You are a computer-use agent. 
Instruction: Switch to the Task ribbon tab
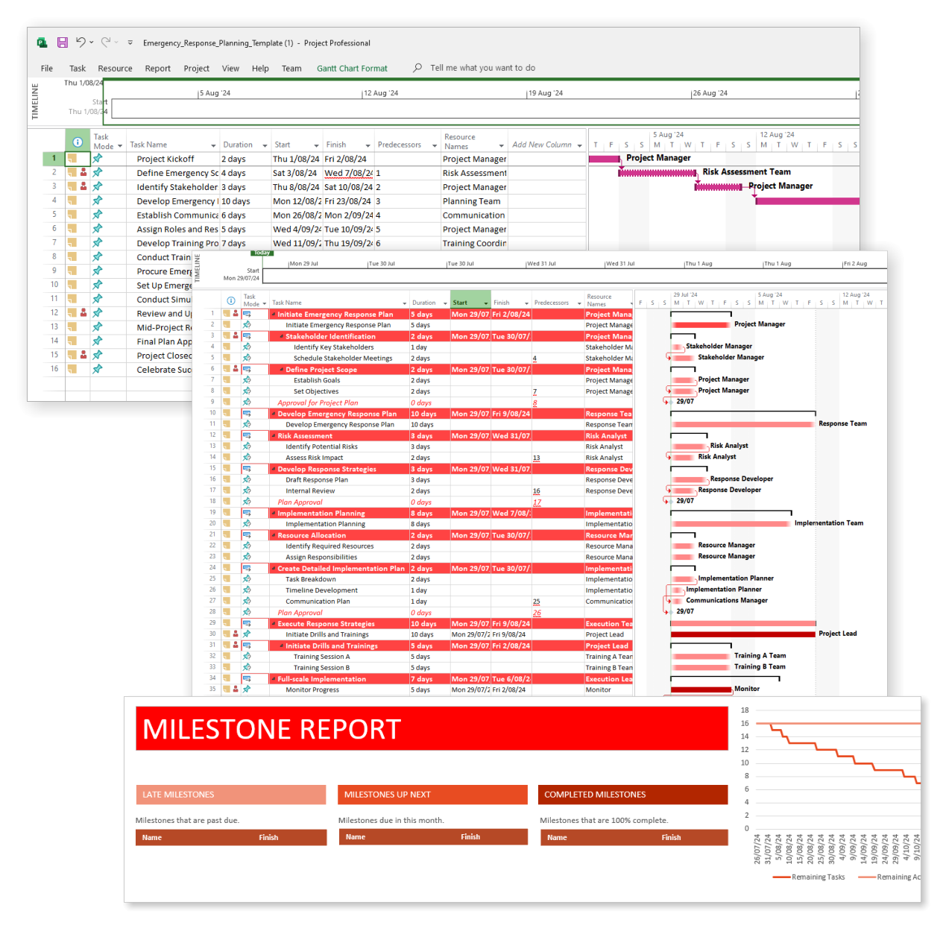coord(78,69)
